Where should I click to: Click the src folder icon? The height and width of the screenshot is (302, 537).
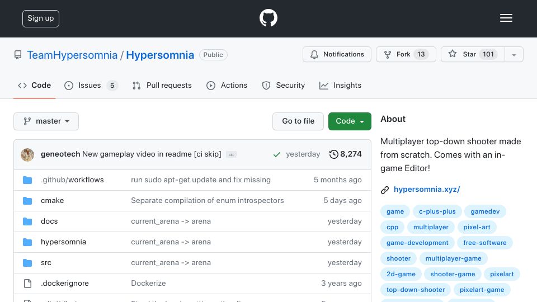pyautogui.click(x=27, y=263)
